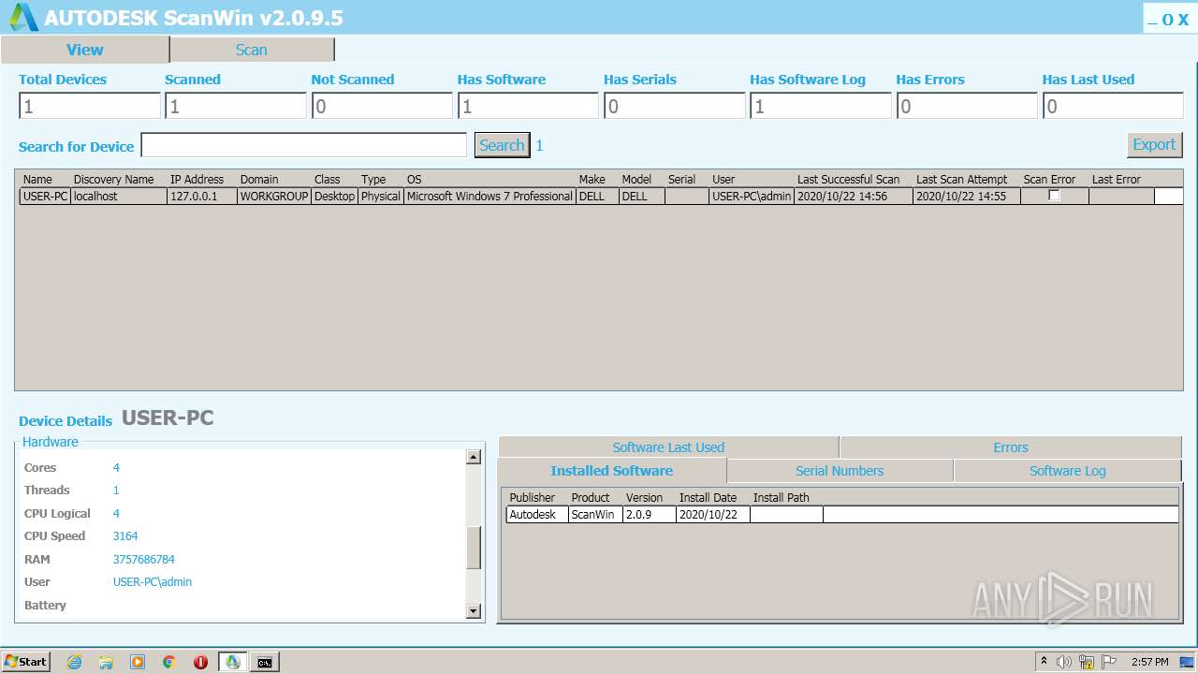Minimize the ScanWin window

pyautogui.click(x=1153, y=20)
